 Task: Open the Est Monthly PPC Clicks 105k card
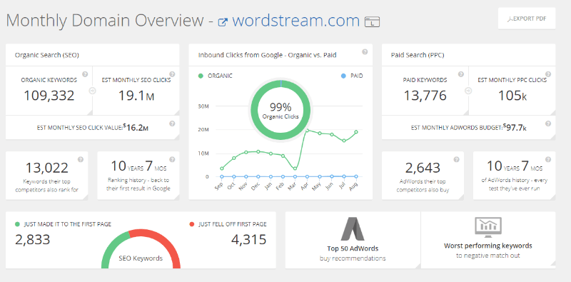pyautogui.click(x=512, y=91)
